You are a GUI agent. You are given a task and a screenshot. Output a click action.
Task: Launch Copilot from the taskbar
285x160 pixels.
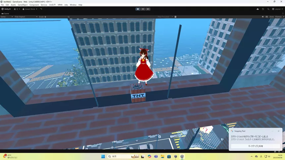(x=149, y=156)
